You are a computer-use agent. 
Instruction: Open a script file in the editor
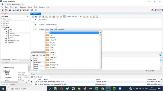tap(33, 17)
